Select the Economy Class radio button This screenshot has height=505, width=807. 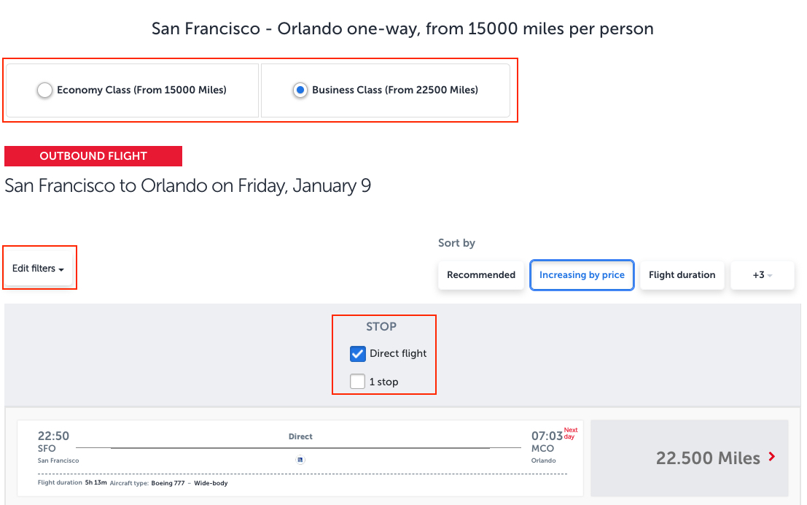pyautogui.click(x=44, y=90)
